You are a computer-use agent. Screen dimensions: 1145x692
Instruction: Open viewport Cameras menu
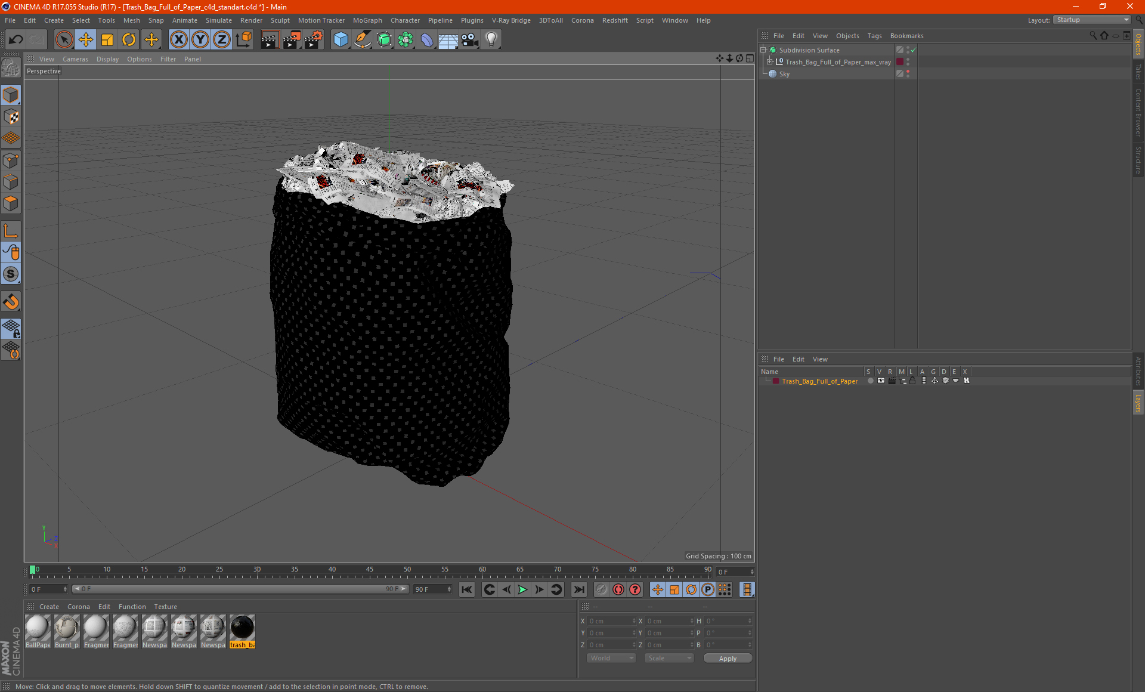(75, 59)
